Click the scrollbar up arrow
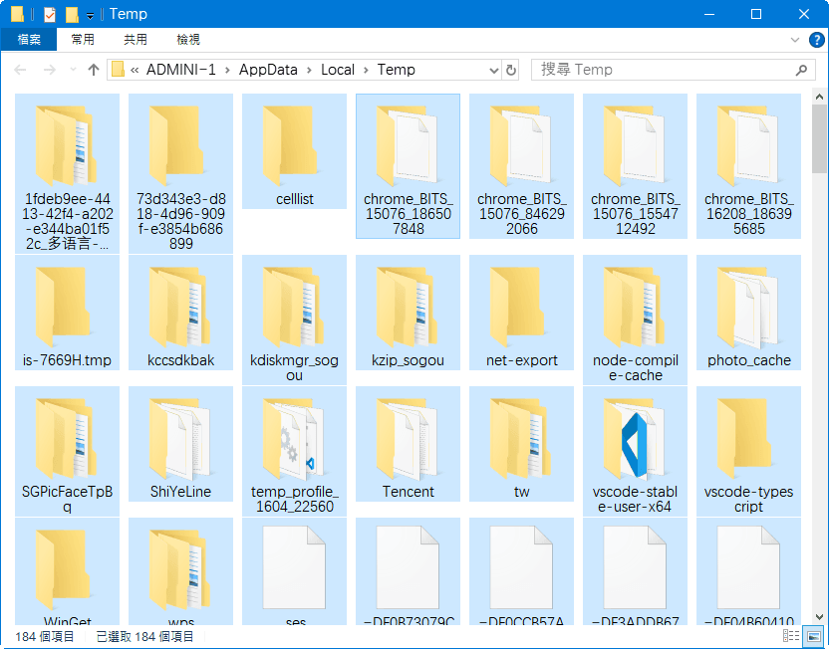This screenshot has width=829, height=649. pos(819,98)
